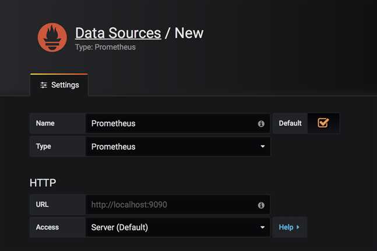Image resolution: width=377 pixels, height=251 pixels.
Task: Switch to the Settings tab
Action: point(59,85)
